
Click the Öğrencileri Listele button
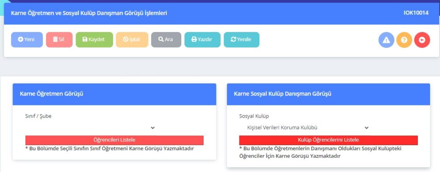(x=114, y=140)
